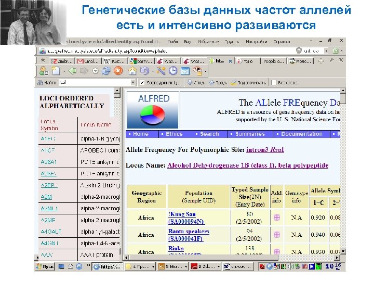Reload the page with the blue arrows icon

106,71
